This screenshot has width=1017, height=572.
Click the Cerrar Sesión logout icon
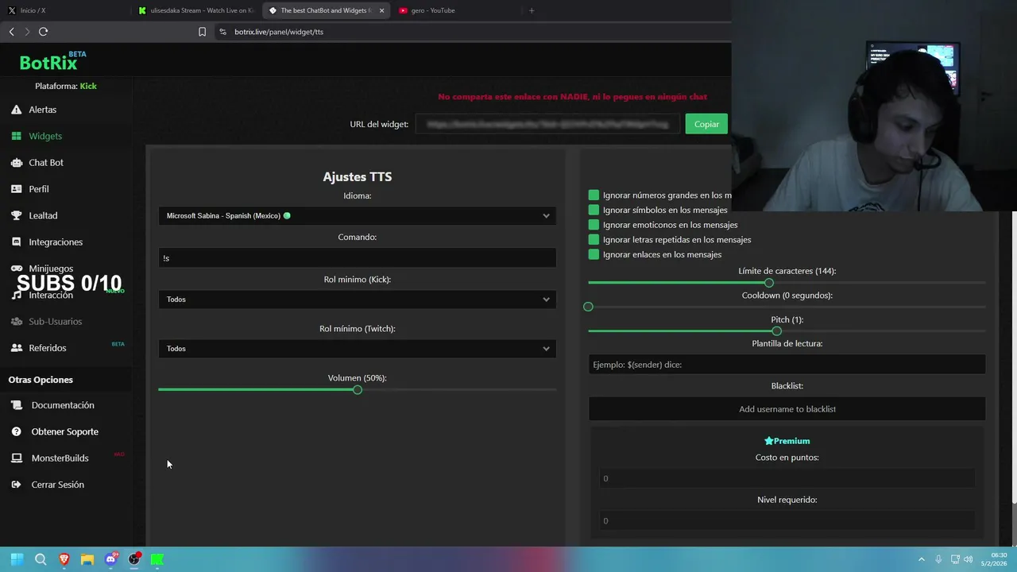[16, 485]
